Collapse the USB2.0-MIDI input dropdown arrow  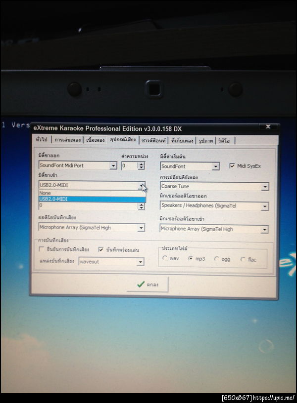142,185
